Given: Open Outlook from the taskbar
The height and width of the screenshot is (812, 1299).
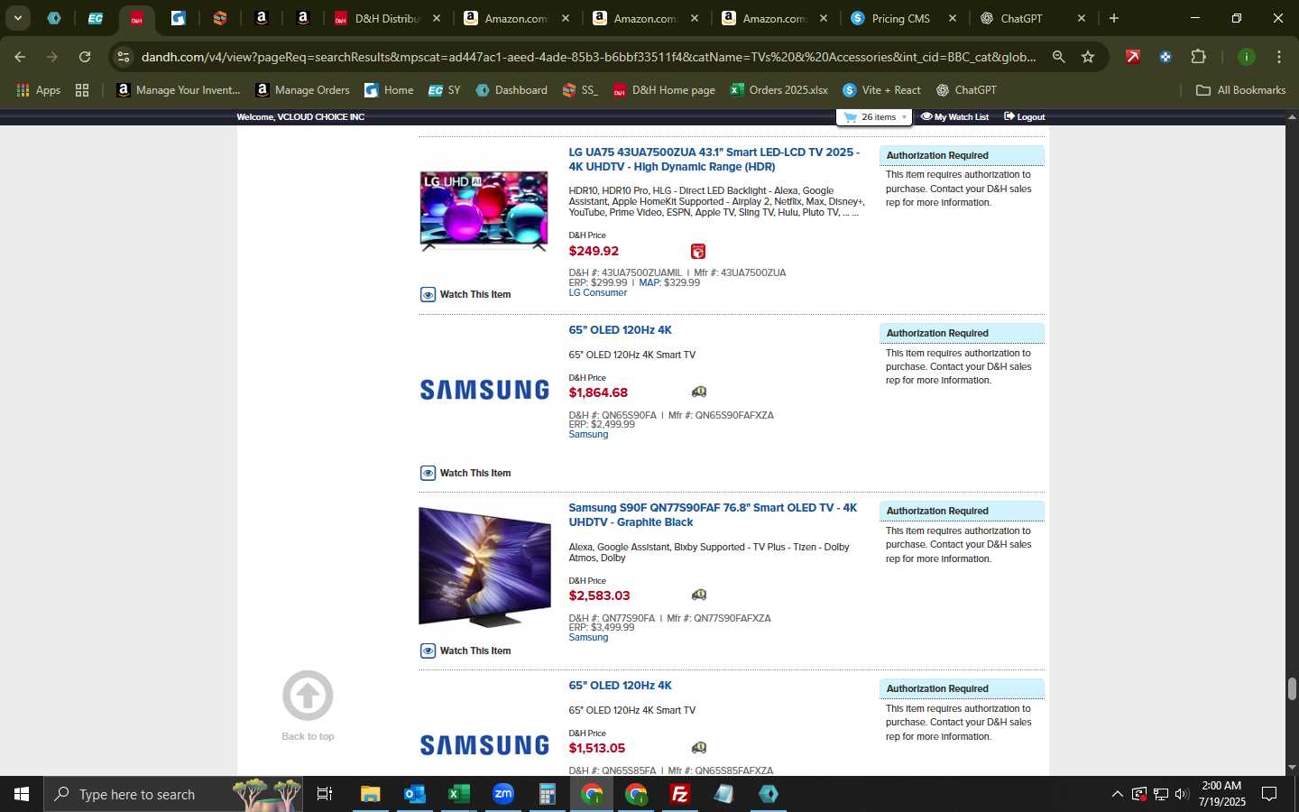Looking at the screenshot, I should tap(414, 794).
